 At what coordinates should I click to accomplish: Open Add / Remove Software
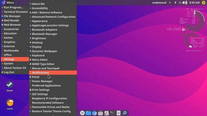53,13
